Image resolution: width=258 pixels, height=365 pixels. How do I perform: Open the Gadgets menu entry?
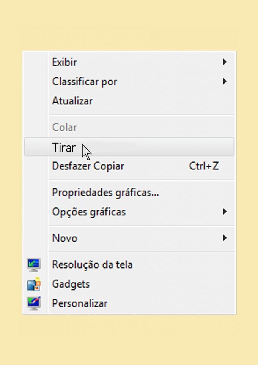pyautogui.click(x=71, y=284)
